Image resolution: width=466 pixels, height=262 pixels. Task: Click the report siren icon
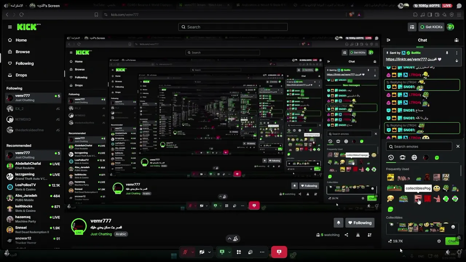point(358,235)
